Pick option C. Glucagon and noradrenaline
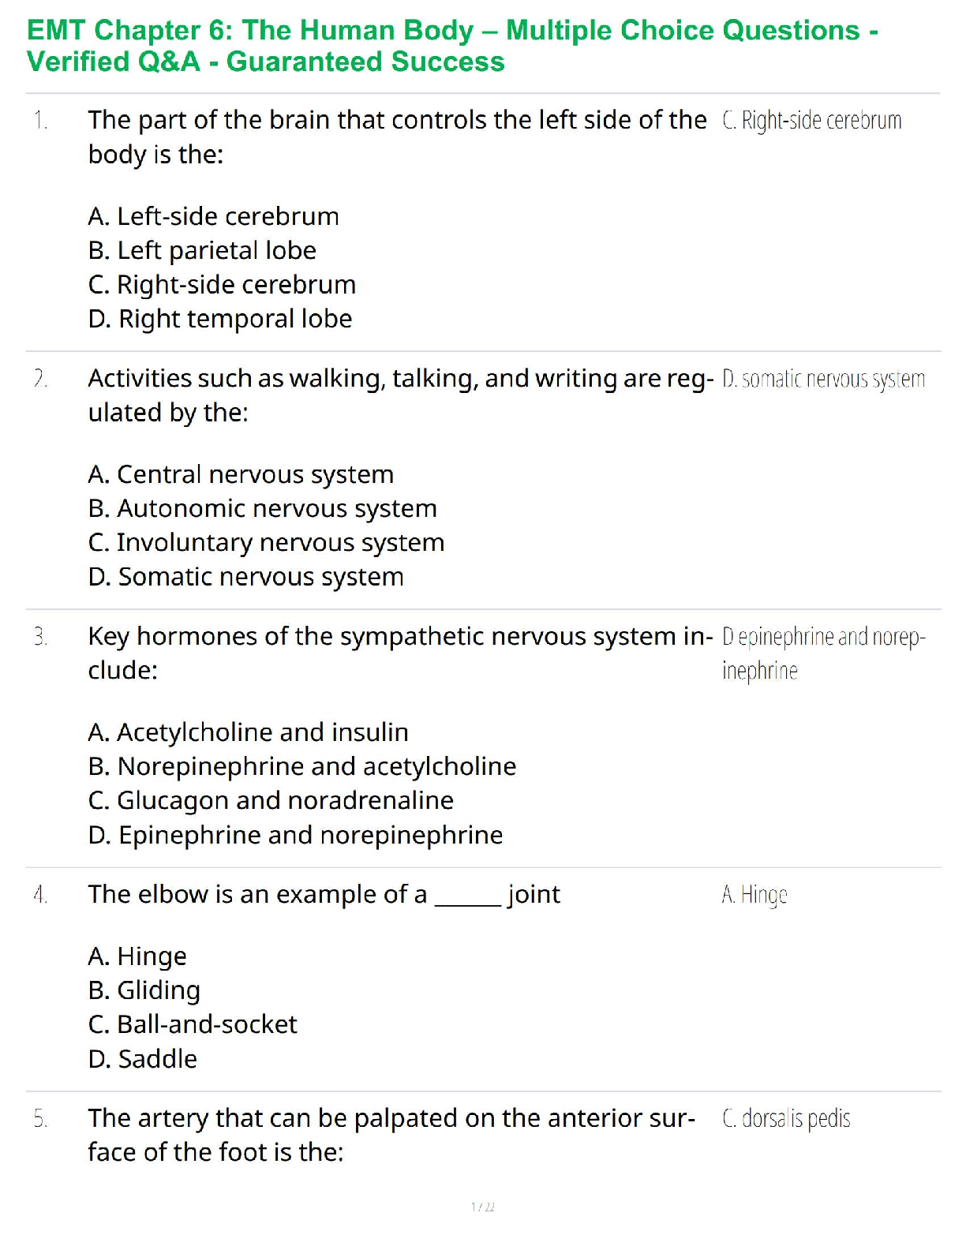 point(271,800)
